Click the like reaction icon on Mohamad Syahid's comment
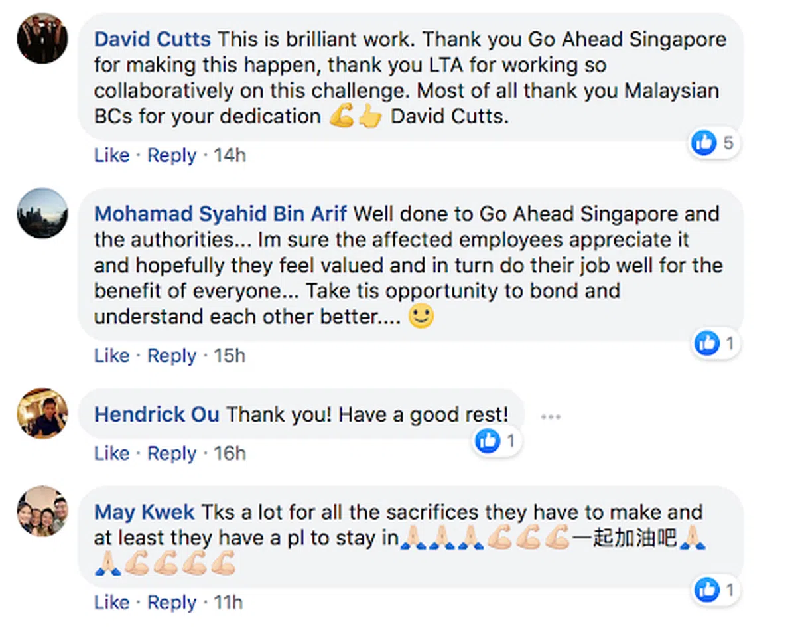 [x=706, y=343]
